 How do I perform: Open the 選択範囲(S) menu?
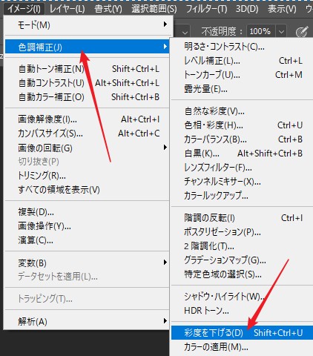click(154, 9)
